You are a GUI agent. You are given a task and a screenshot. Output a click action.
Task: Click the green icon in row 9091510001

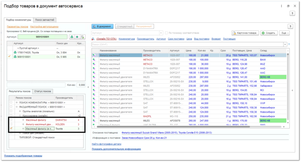(x=15, y=57)
